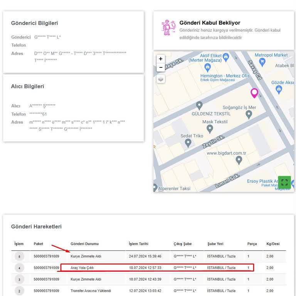Click the Gözde Akse shop marker
The image size is (296, 296).
point(279,89)
